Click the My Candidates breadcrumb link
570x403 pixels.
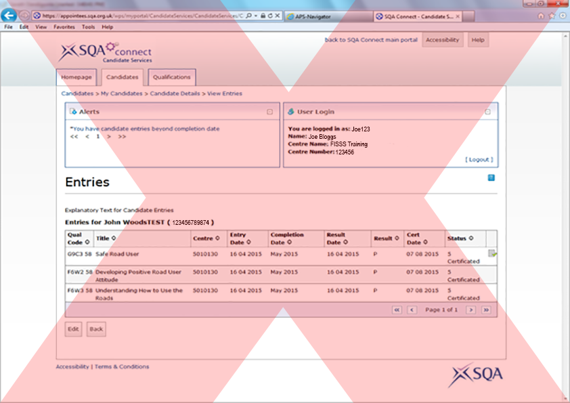pyautogui.click(x=121, y=93)
